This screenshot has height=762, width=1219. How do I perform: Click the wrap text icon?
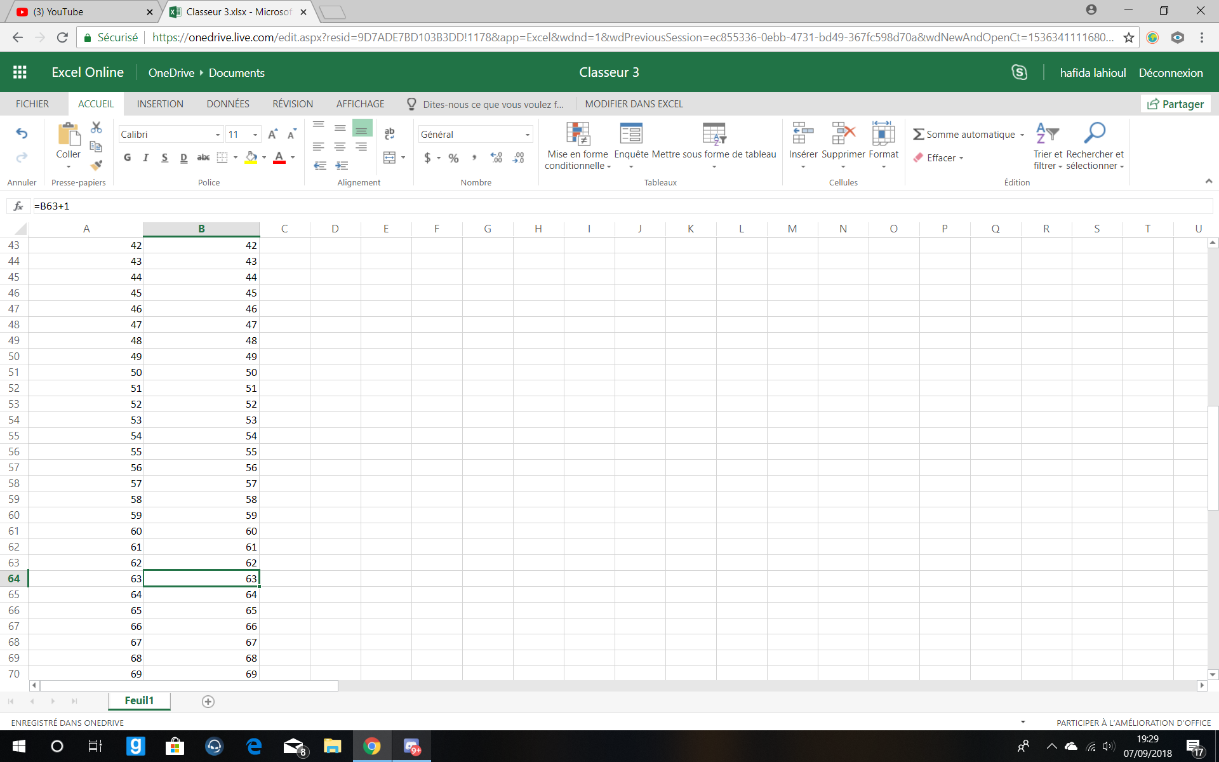click(x=389, y=133)
